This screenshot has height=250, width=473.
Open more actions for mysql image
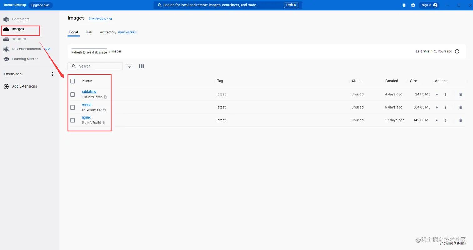coord(445,107)
